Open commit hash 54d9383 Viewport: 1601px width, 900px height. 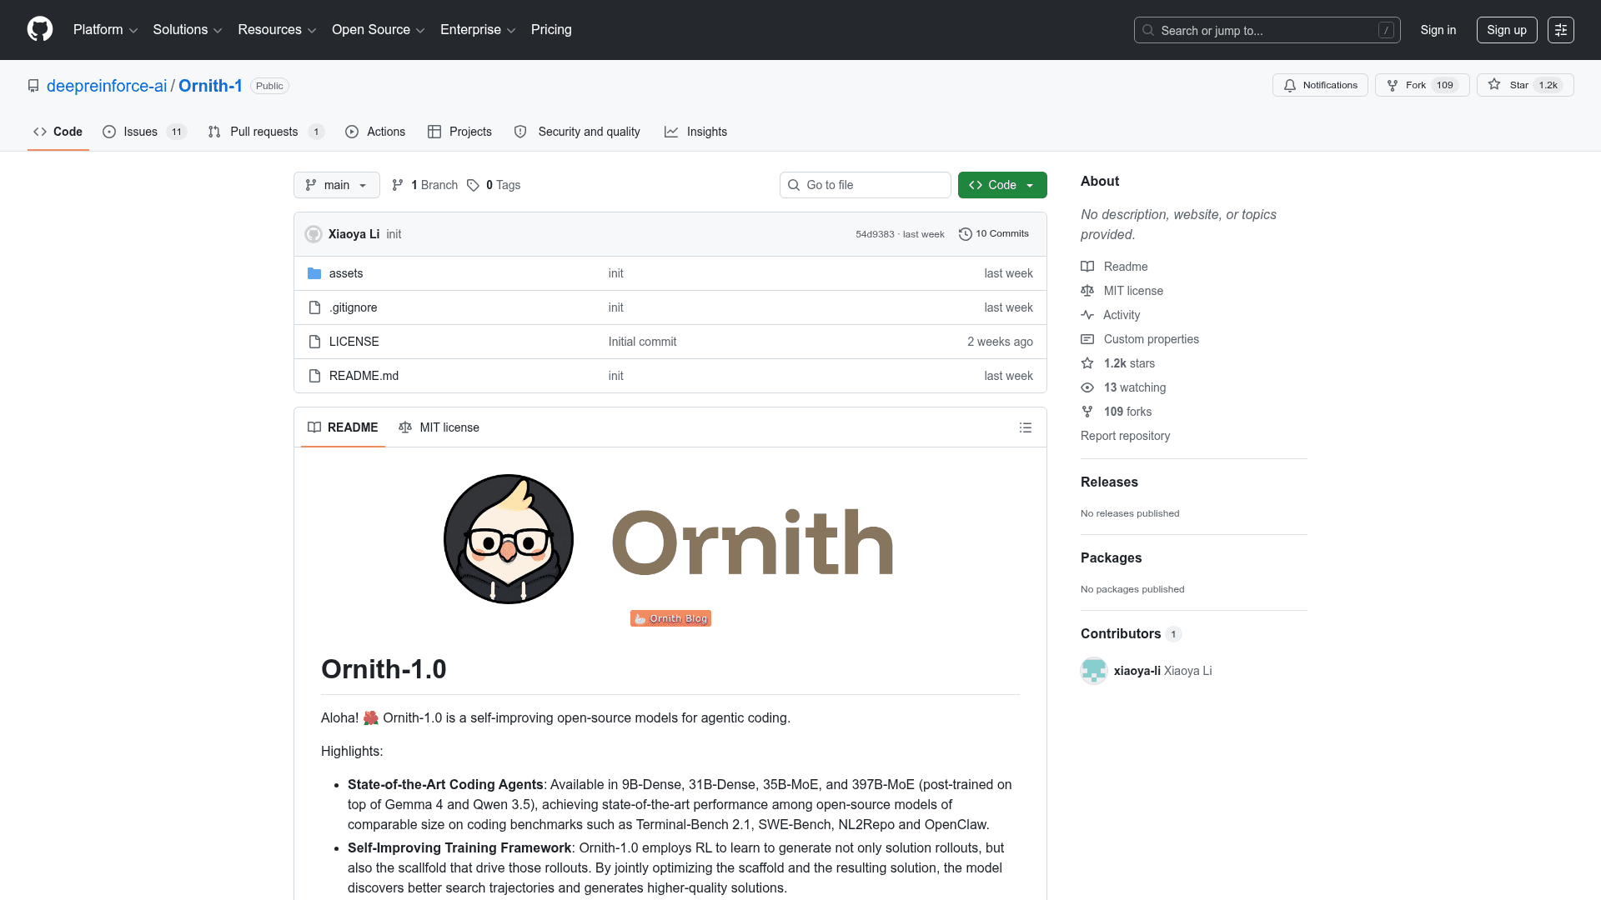coord(875,234)
